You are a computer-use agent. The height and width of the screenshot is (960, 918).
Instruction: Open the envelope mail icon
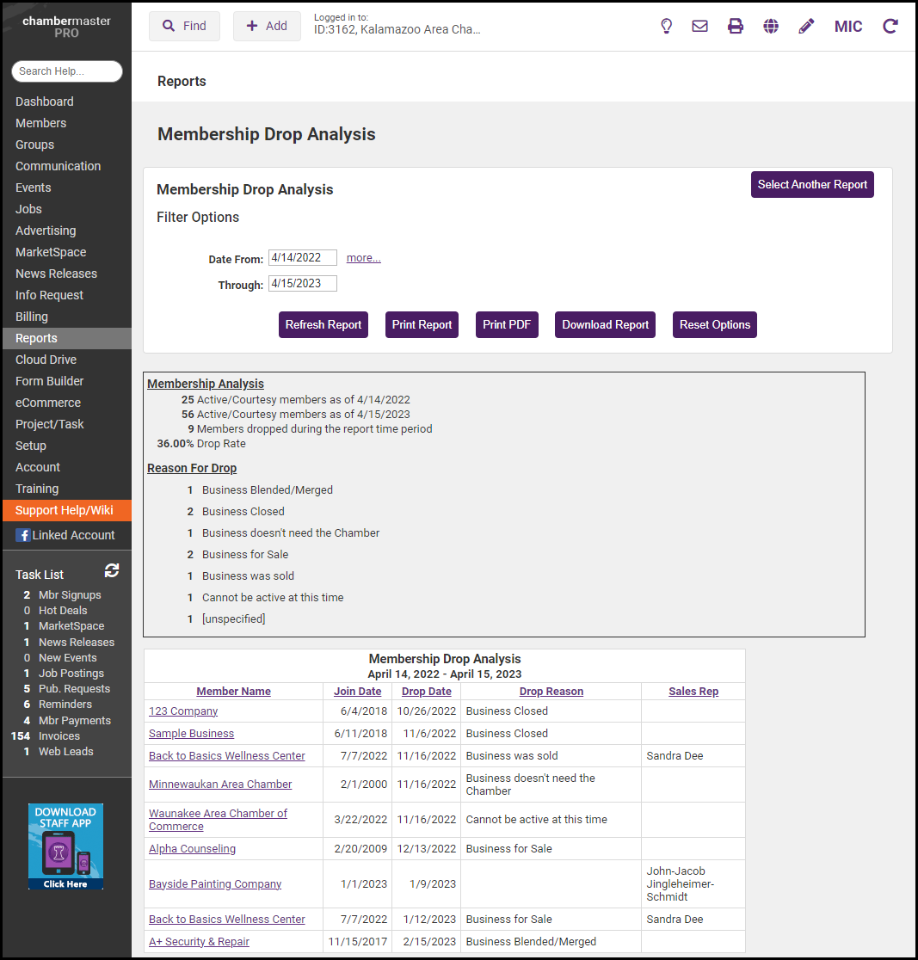700,26
